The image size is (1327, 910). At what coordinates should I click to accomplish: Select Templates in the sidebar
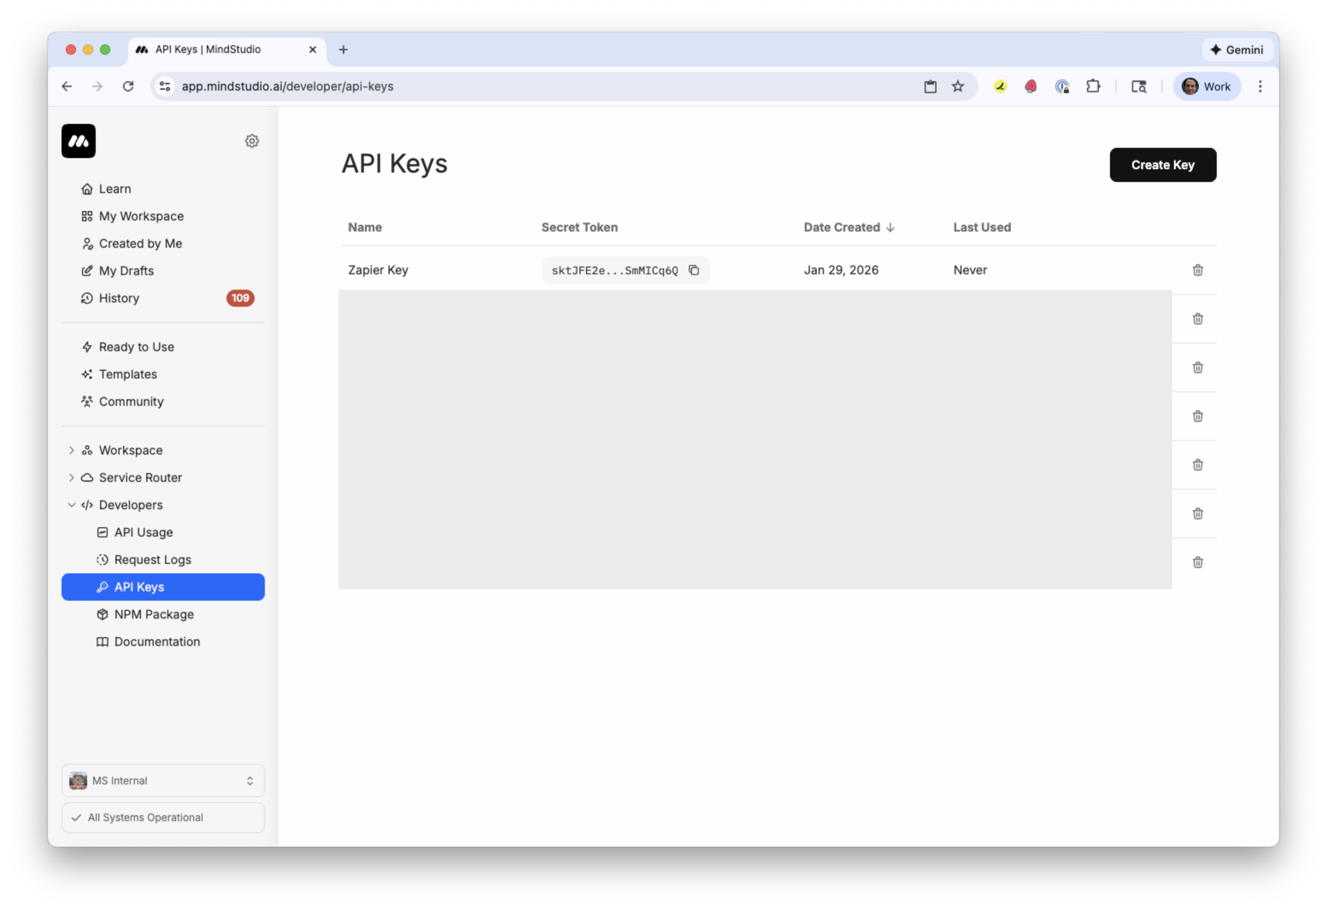(128, 374)
